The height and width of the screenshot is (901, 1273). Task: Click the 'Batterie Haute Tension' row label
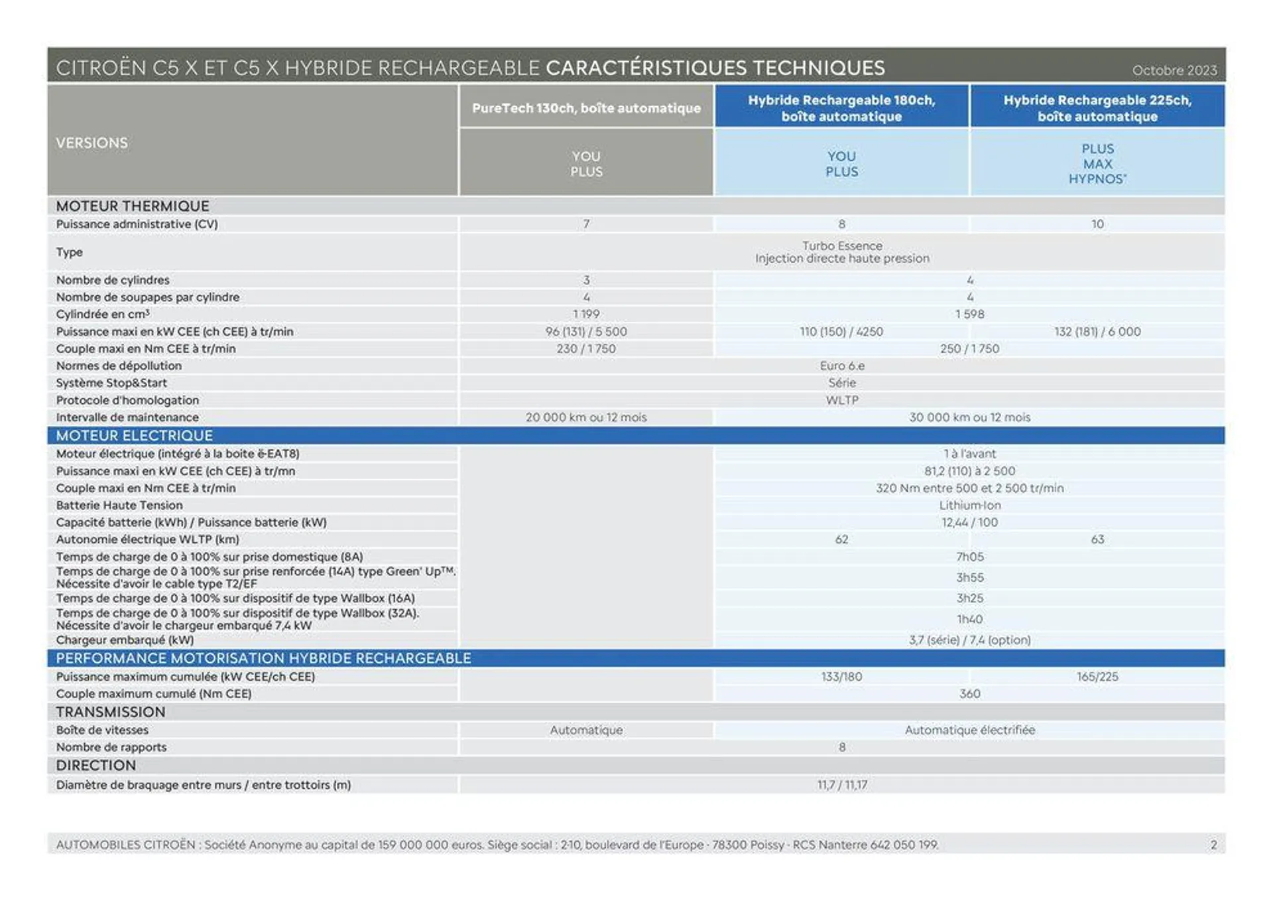pos(119,506)
